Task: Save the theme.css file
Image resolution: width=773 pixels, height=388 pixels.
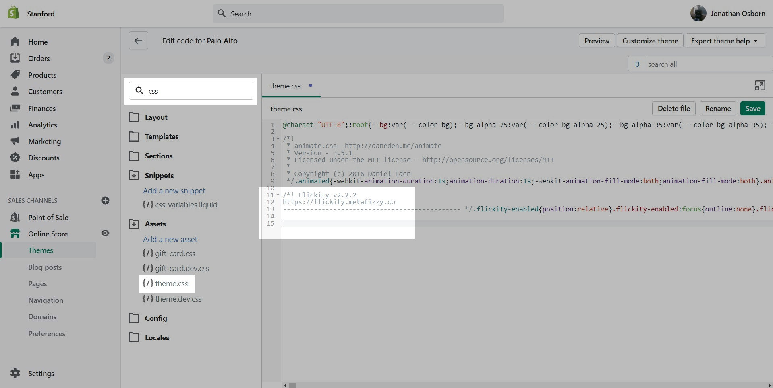Action: pos(752,109)
